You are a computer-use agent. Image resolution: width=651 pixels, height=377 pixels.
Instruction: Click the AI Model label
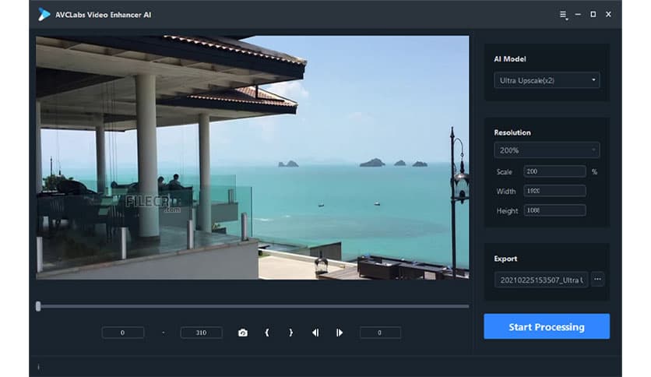click(510, 59)
